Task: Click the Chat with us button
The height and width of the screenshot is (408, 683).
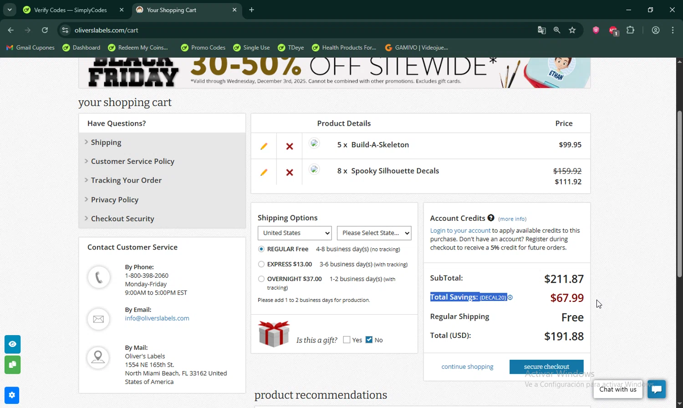Action: (618, 389)
